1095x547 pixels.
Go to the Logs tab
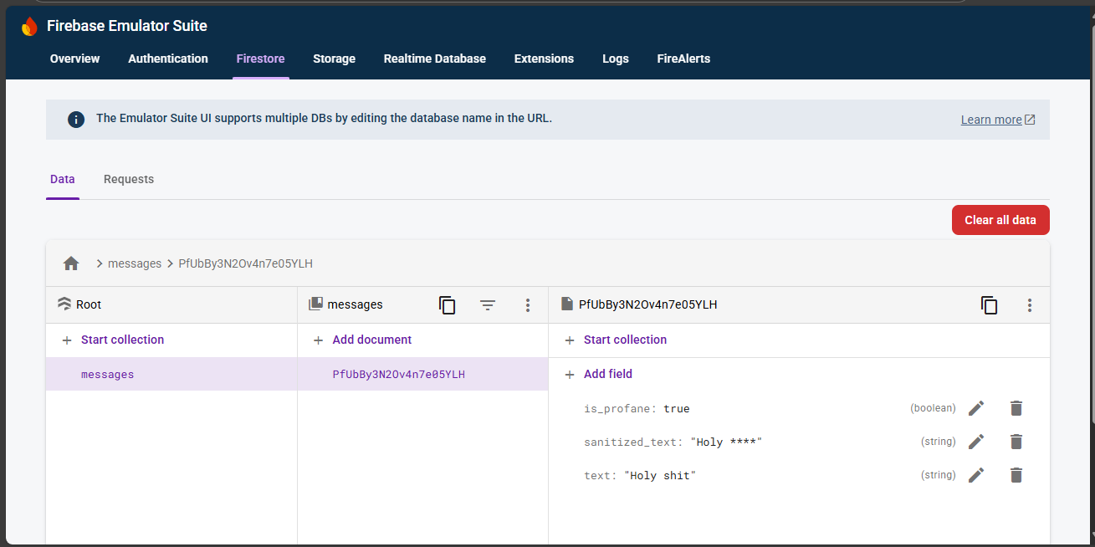pos(615,59)
